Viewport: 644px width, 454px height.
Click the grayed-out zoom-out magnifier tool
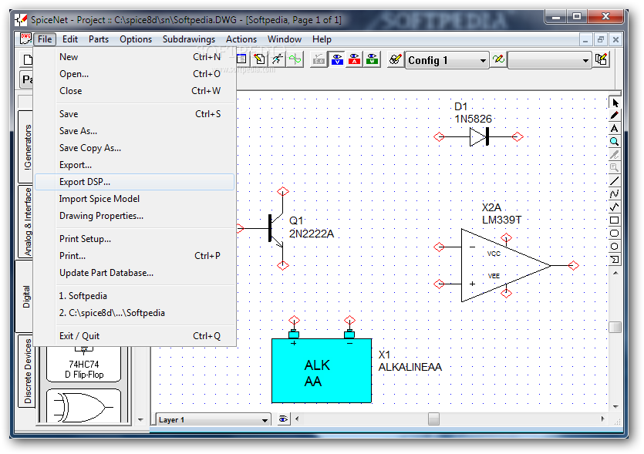[x=615, y=168]
